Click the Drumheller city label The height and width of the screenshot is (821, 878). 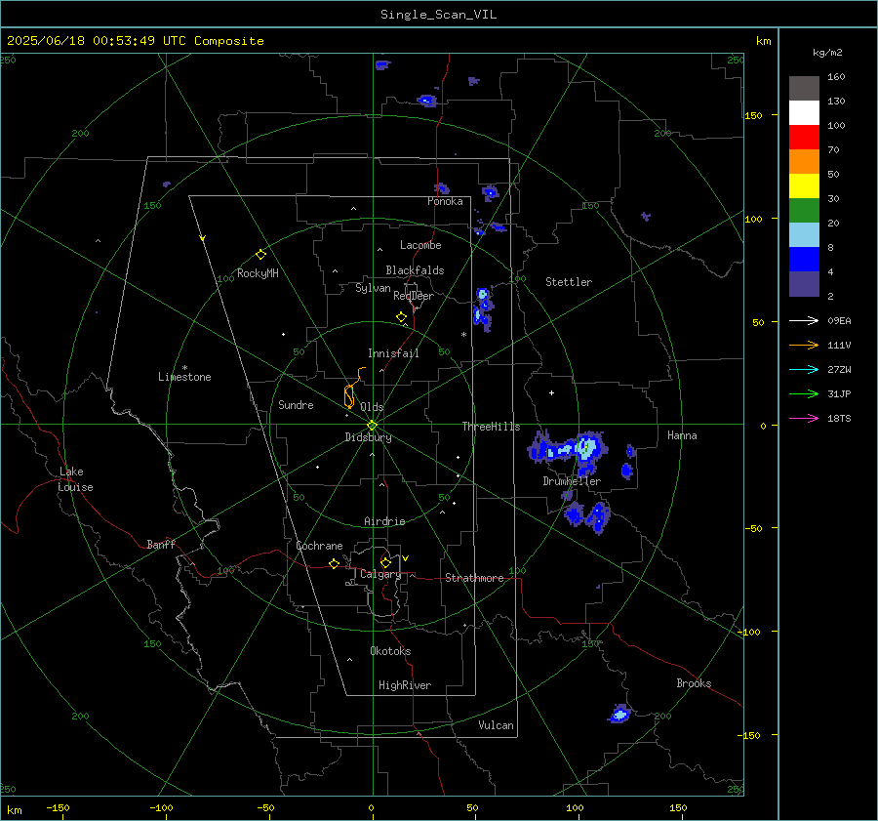[x=572, y=481]
